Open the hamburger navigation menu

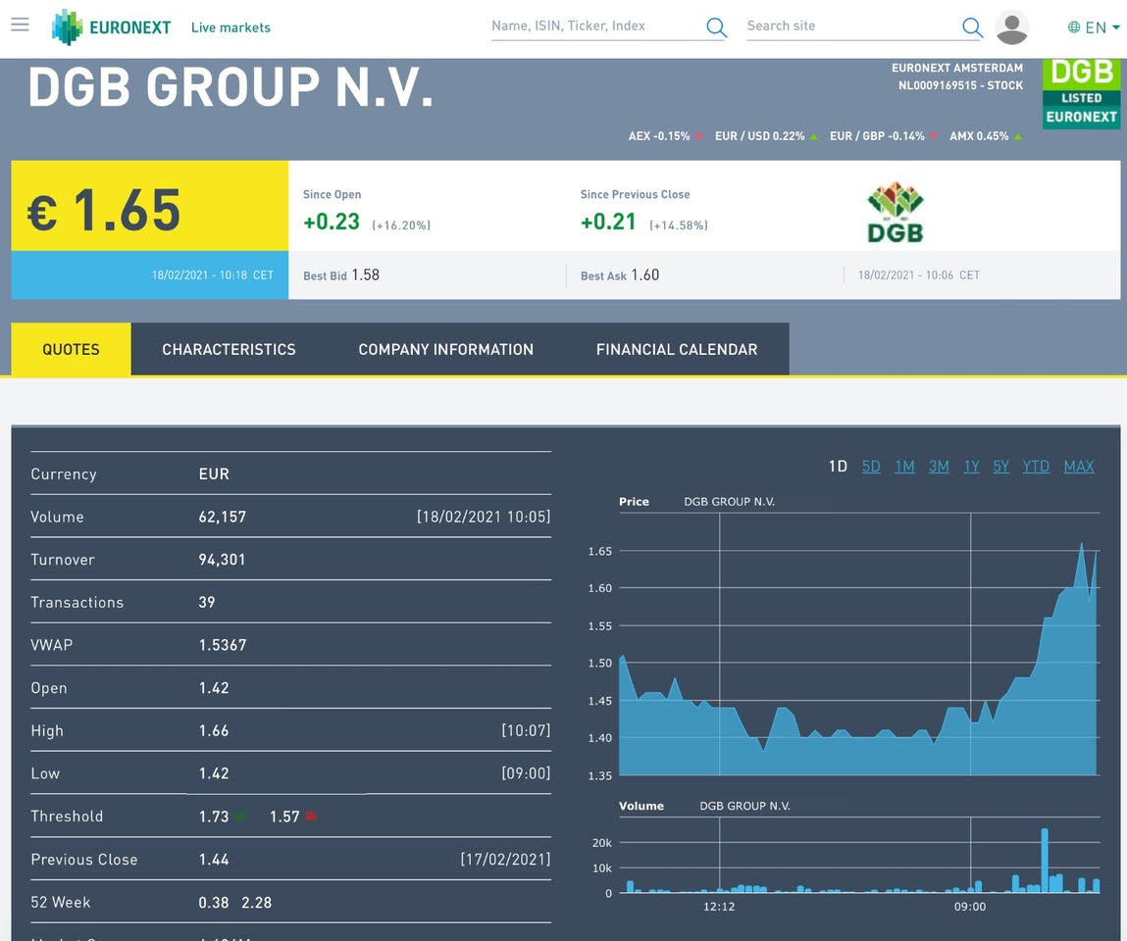(x=21, y=25)
